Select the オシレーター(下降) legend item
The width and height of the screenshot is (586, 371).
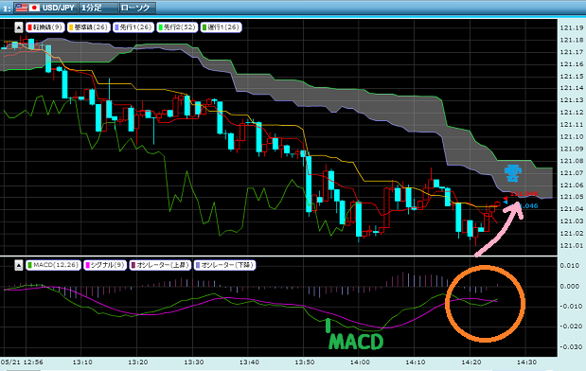(x=224, y=265)
